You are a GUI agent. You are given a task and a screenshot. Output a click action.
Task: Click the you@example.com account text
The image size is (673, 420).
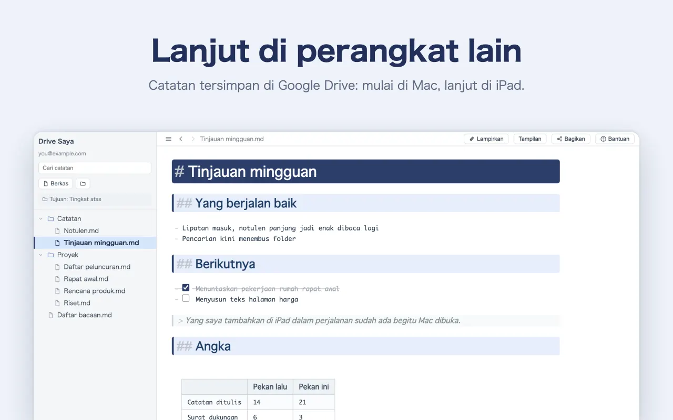pos(62,154)
